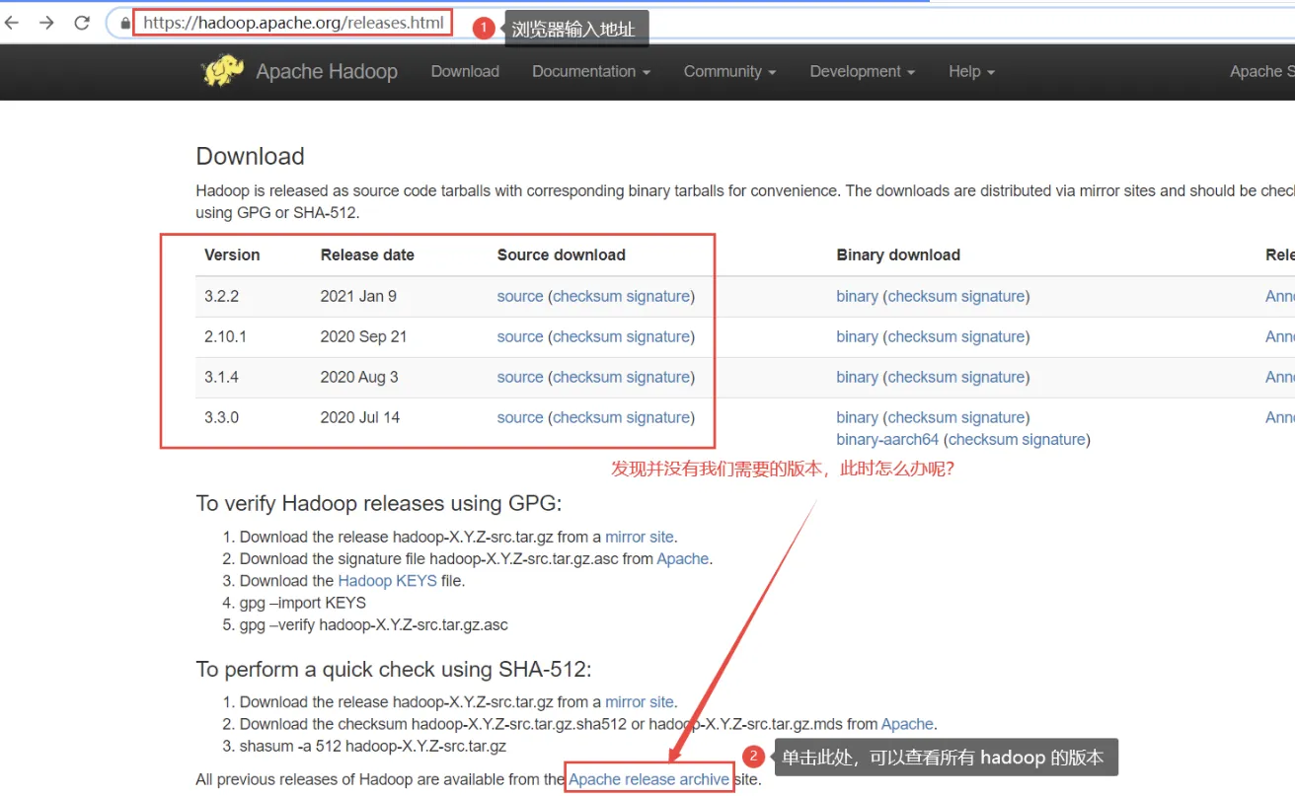1295x796 pixels.
Task: Open checksum of the binary-aarch64 package
Action: pos(983,439)
